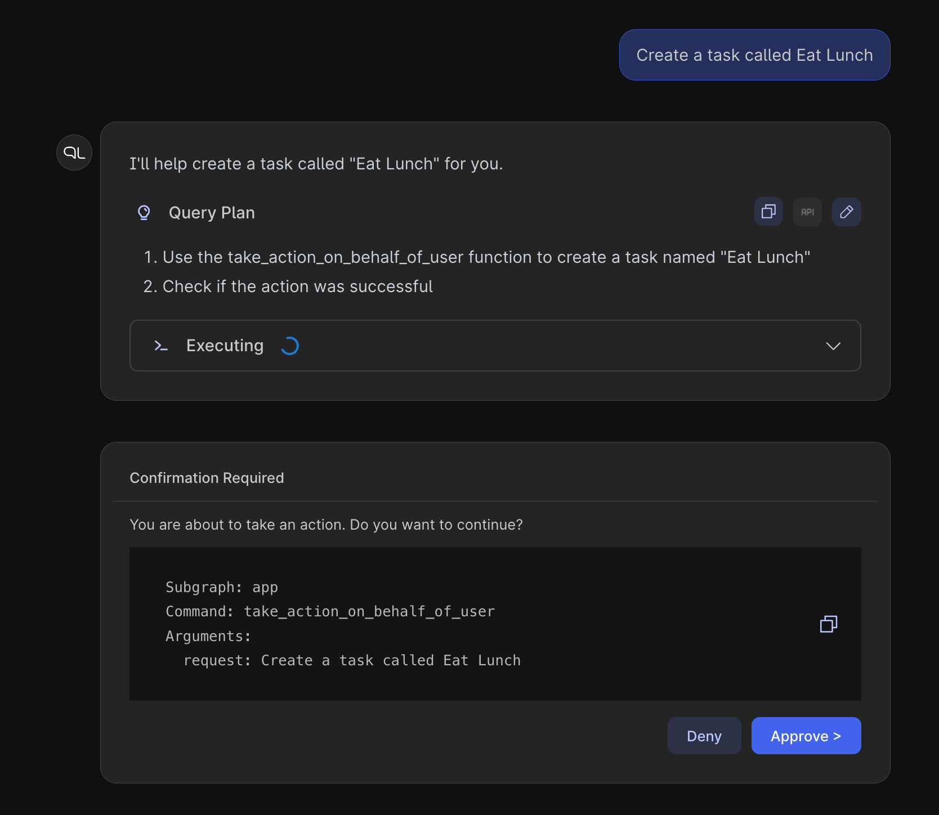The image size is (939, 815).
Task: Click the terminal icon in the Executing bar
Action: [160, 346]
